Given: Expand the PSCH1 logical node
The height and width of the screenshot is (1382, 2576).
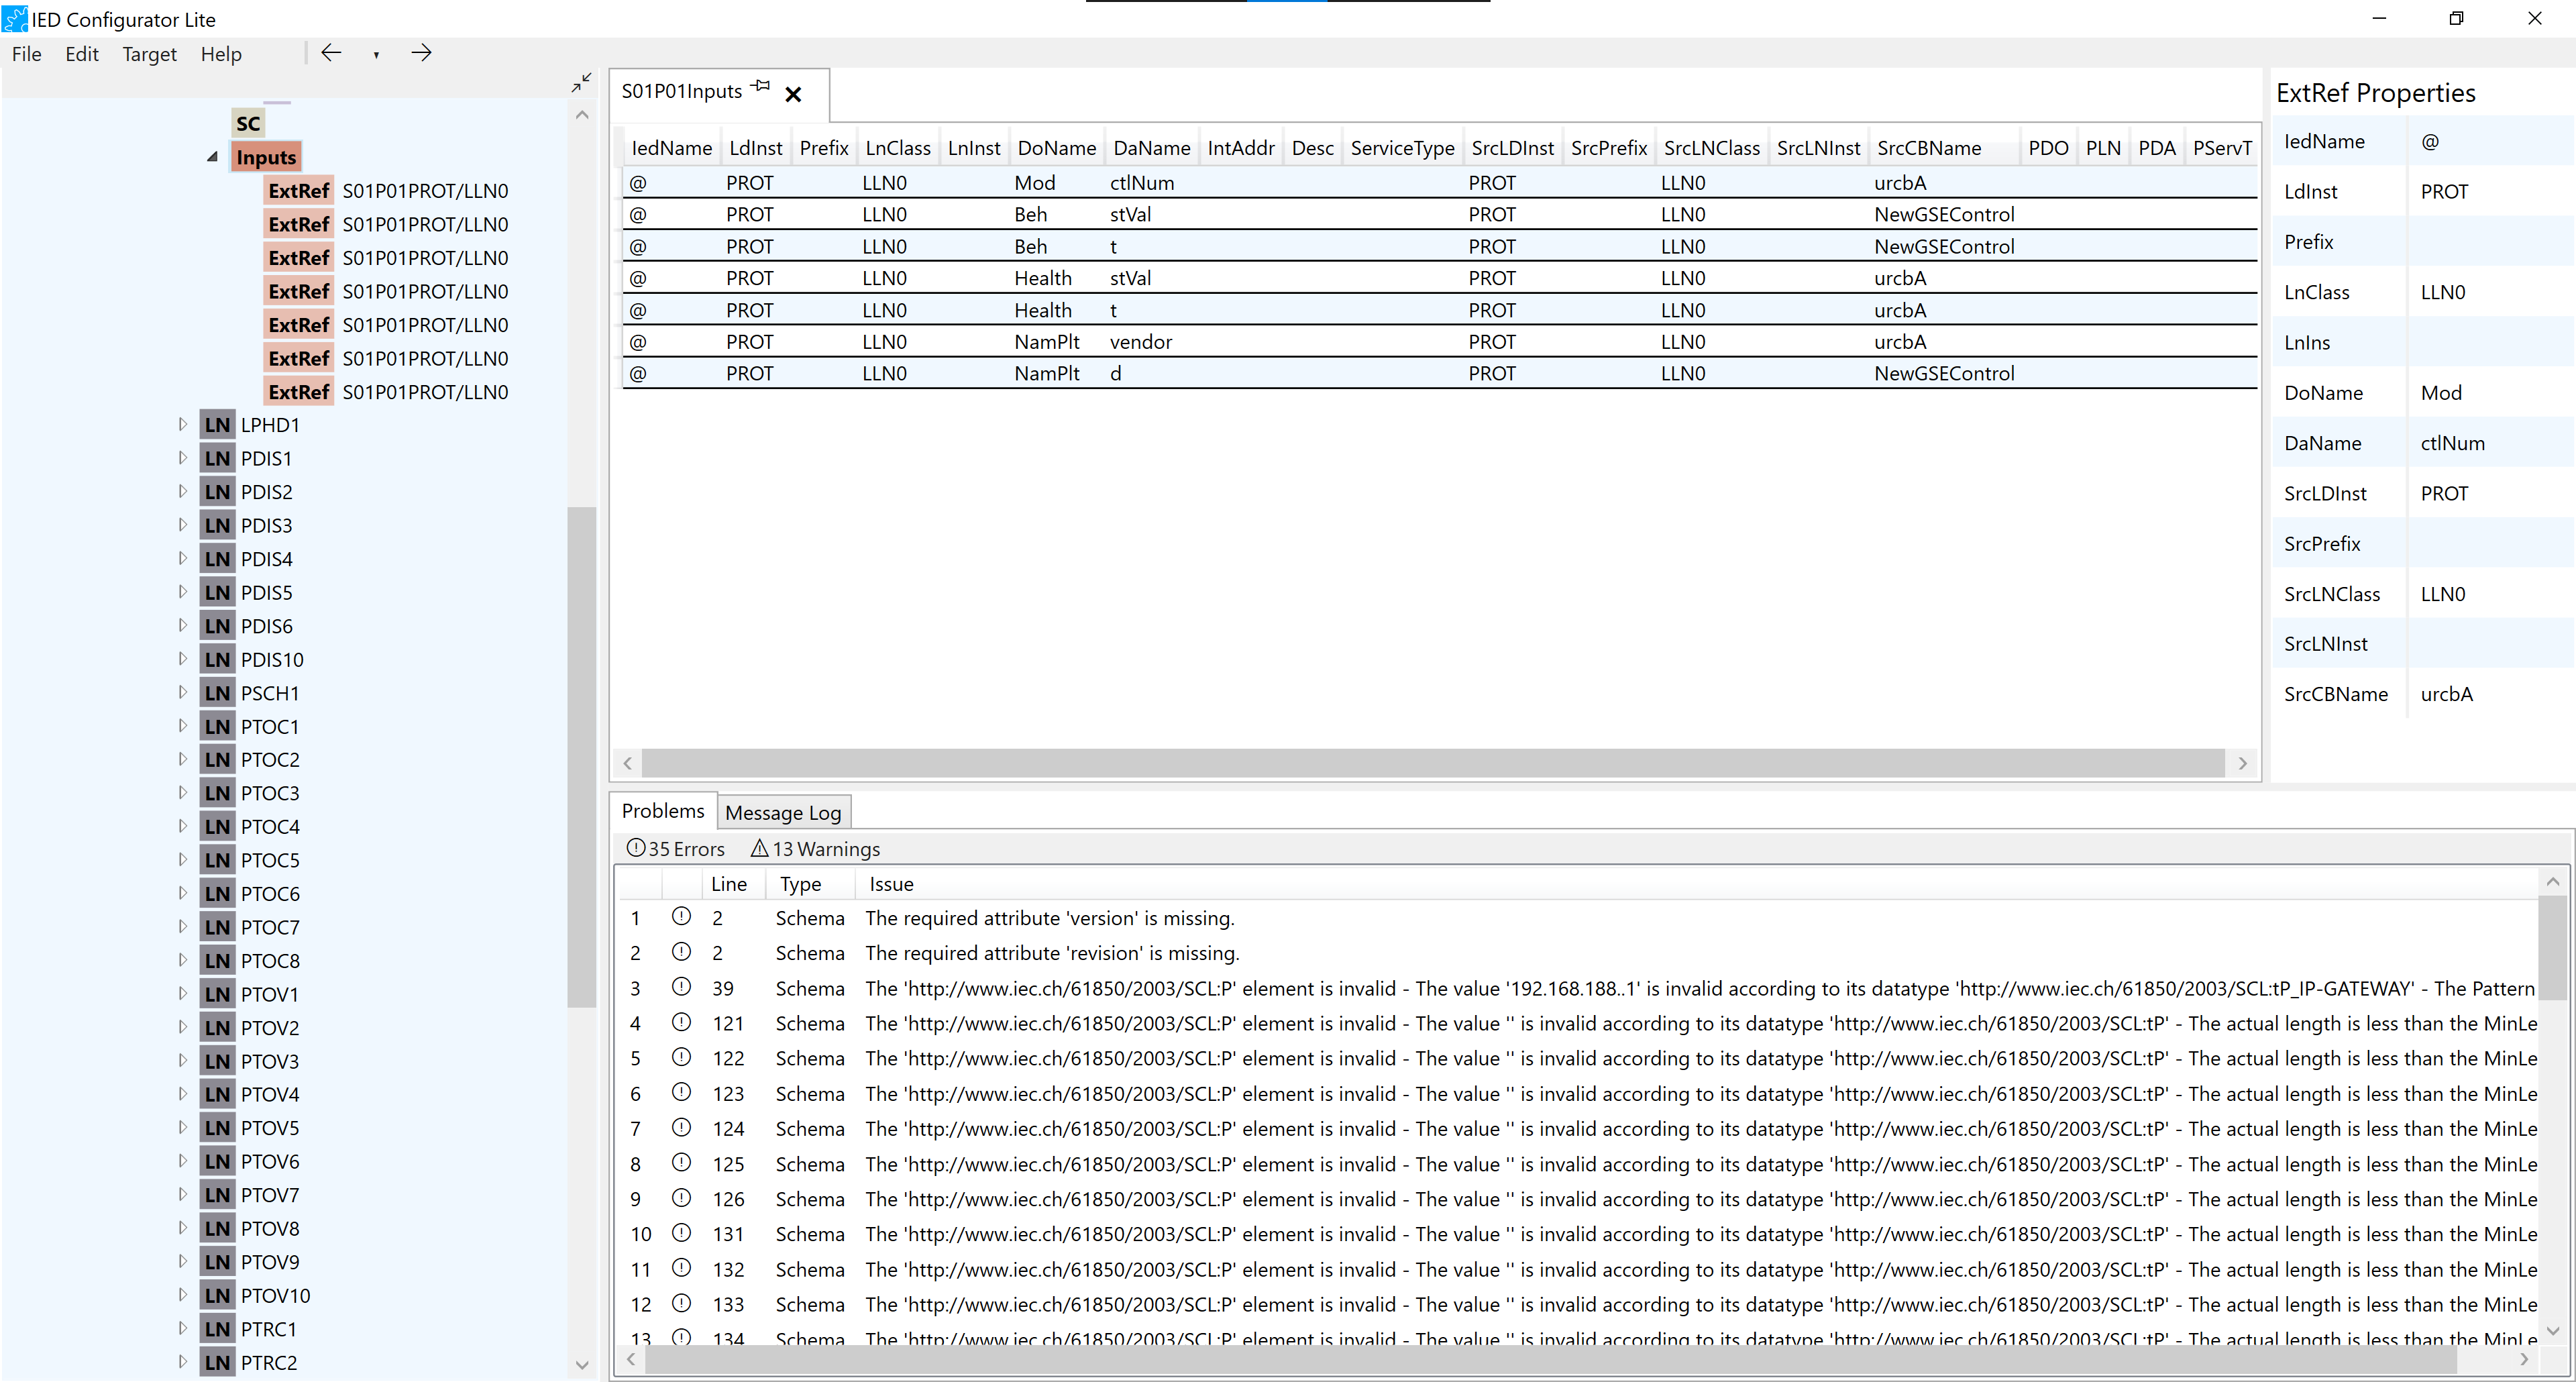Looking at the screenshot, I should point(182,692).
